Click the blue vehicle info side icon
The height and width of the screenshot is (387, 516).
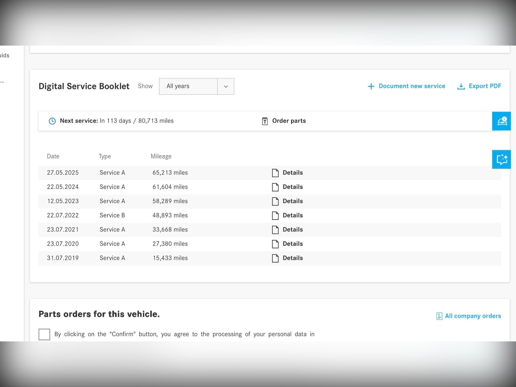(501, 121)
